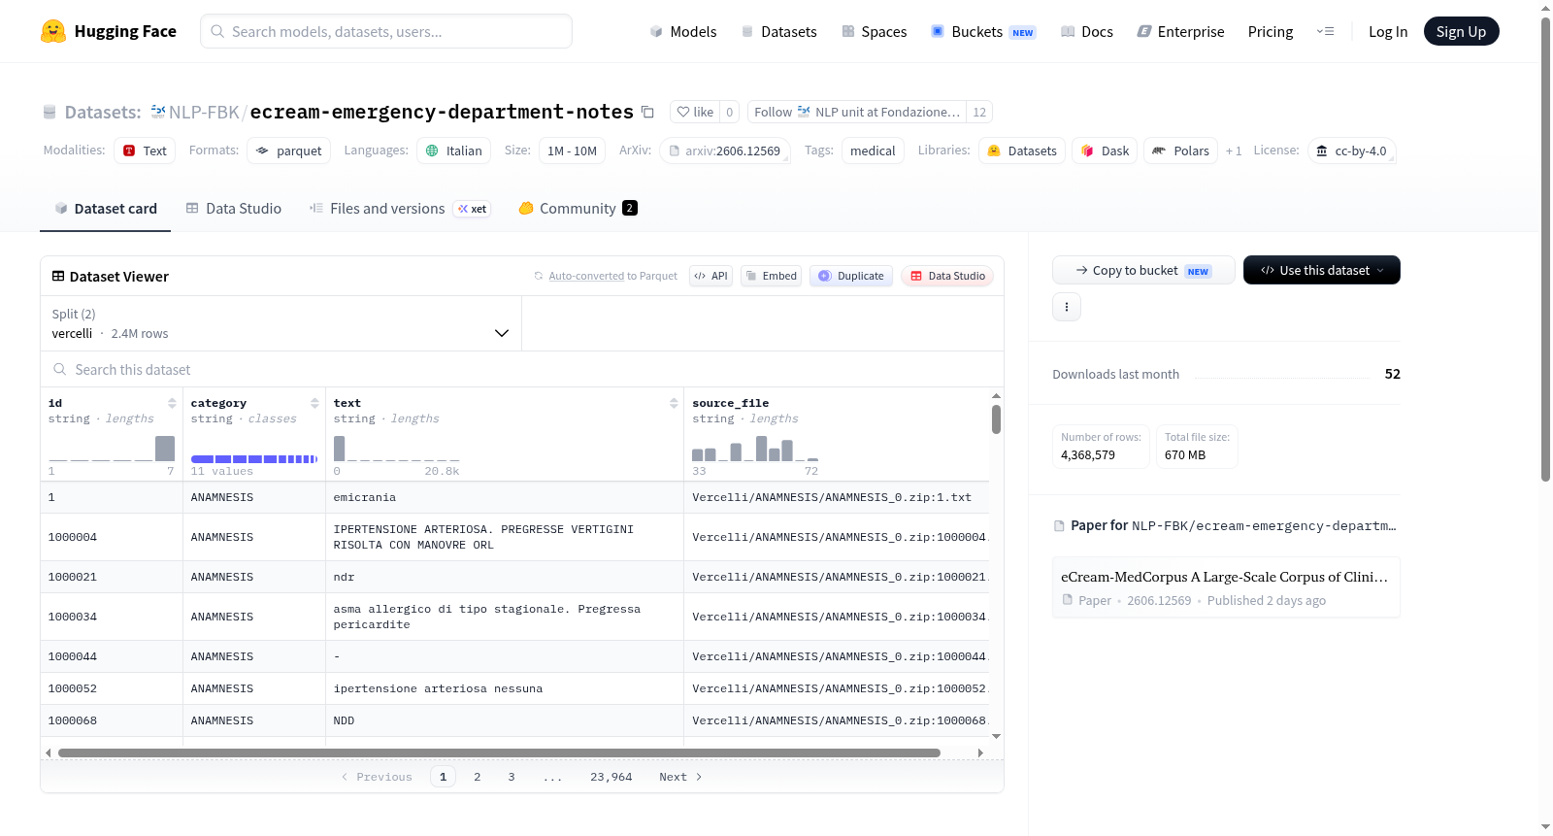This screenshot has height=836, width=1553.
Task: Open Data Studio from viewer header
Action: (947, 276)
